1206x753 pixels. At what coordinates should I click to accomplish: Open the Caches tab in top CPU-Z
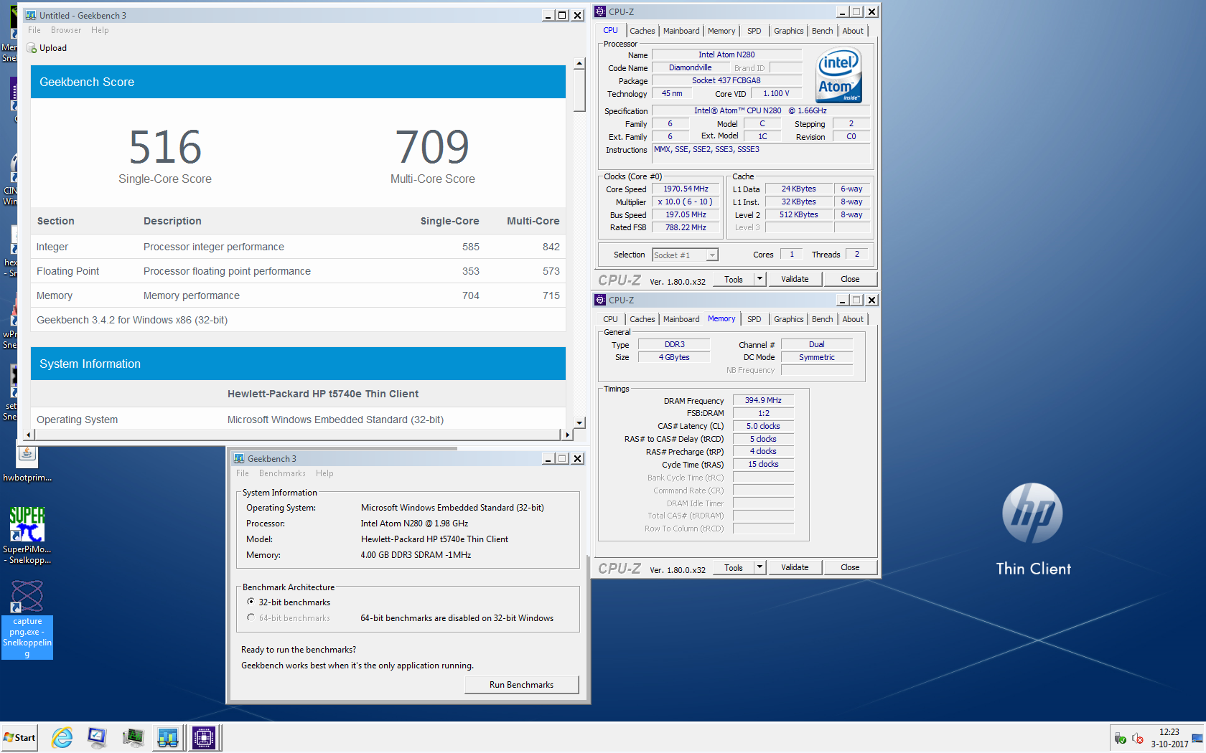click(x=642, y=31)
